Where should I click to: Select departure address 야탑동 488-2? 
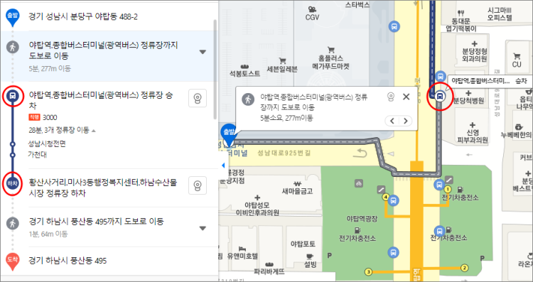pos(83,16)
